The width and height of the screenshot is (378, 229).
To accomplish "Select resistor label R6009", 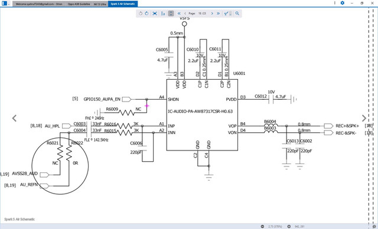I will coord(112,109).
